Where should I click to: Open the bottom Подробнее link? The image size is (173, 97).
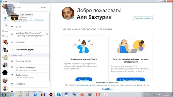pyautogui.click(x=107, y=89)
